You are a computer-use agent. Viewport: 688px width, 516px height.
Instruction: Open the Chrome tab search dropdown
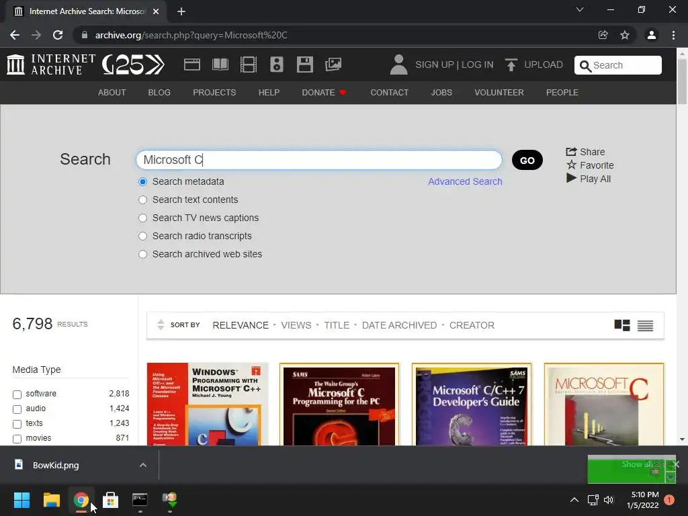(x=580, y=9)
